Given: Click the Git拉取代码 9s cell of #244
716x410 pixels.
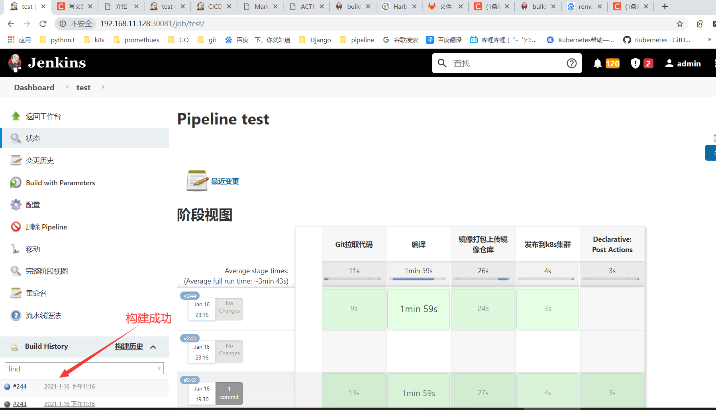Looking at the screenshot, I should tap(354, 309).
